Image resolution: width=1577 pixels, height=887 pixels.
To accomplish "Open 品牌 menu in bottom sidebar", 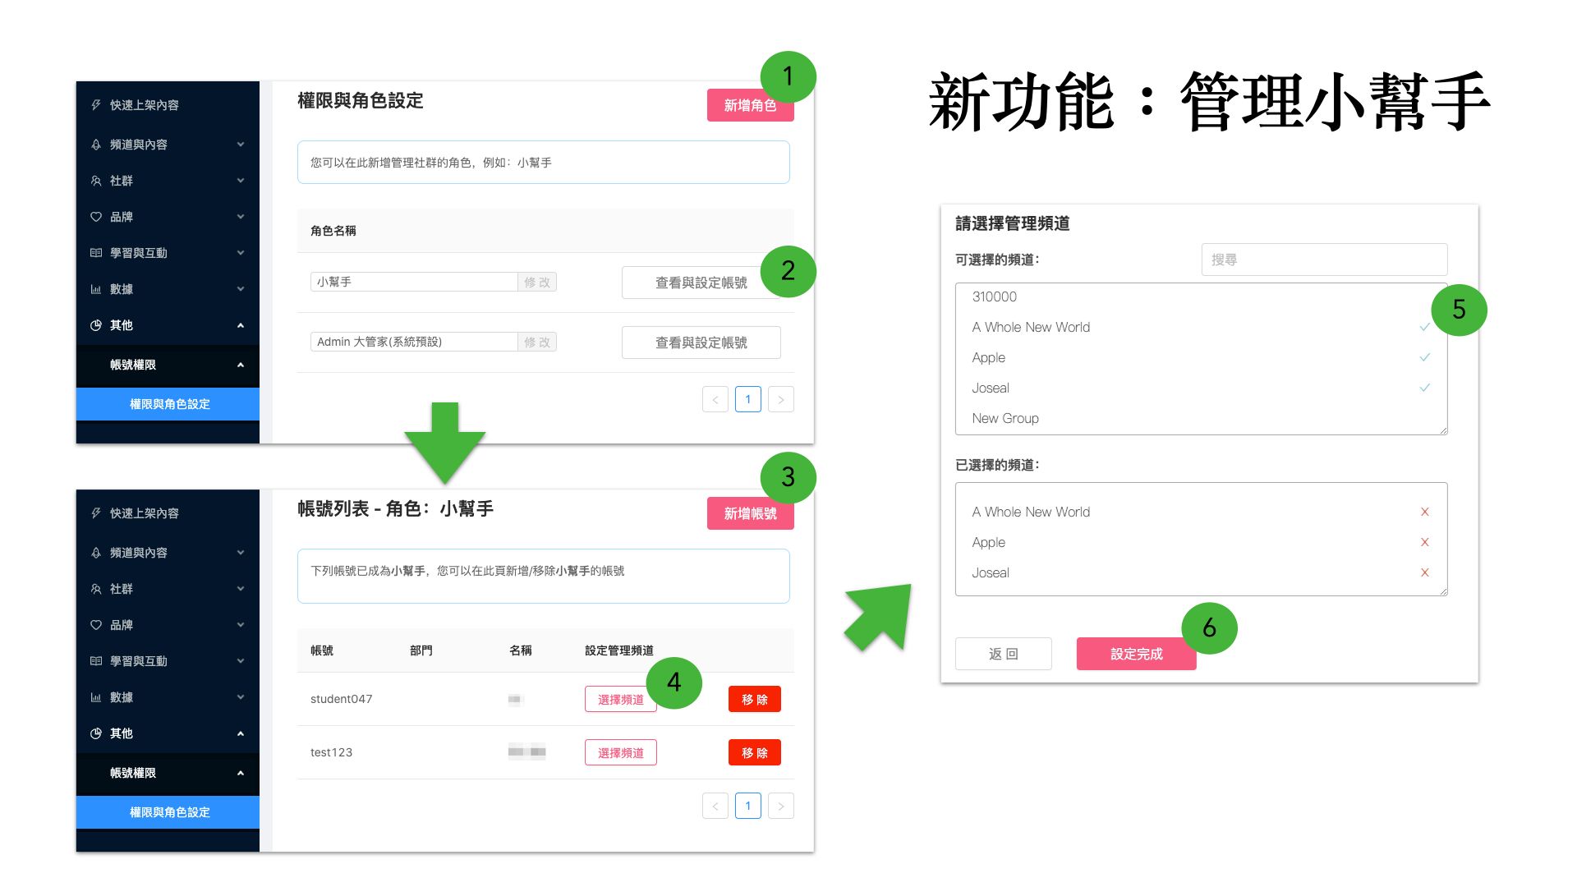I will (x=122, y=625).
